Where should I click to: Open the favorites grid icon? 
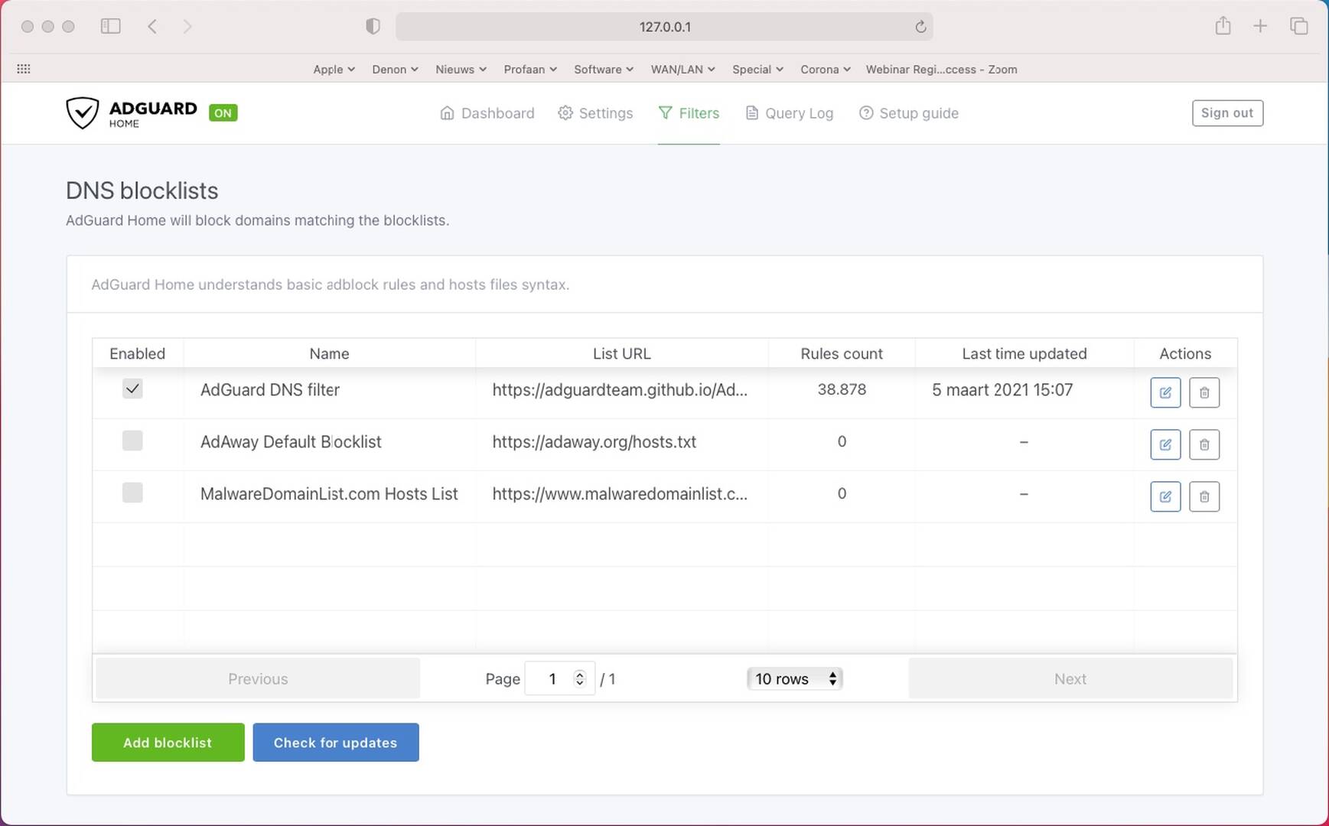tap(24, 69)
